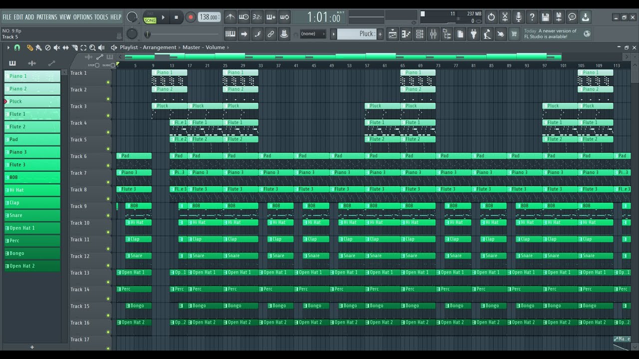Select the zoom tool in playlist toolbar
Viewport: 639px width, 359px height.
tap(92, 47)
